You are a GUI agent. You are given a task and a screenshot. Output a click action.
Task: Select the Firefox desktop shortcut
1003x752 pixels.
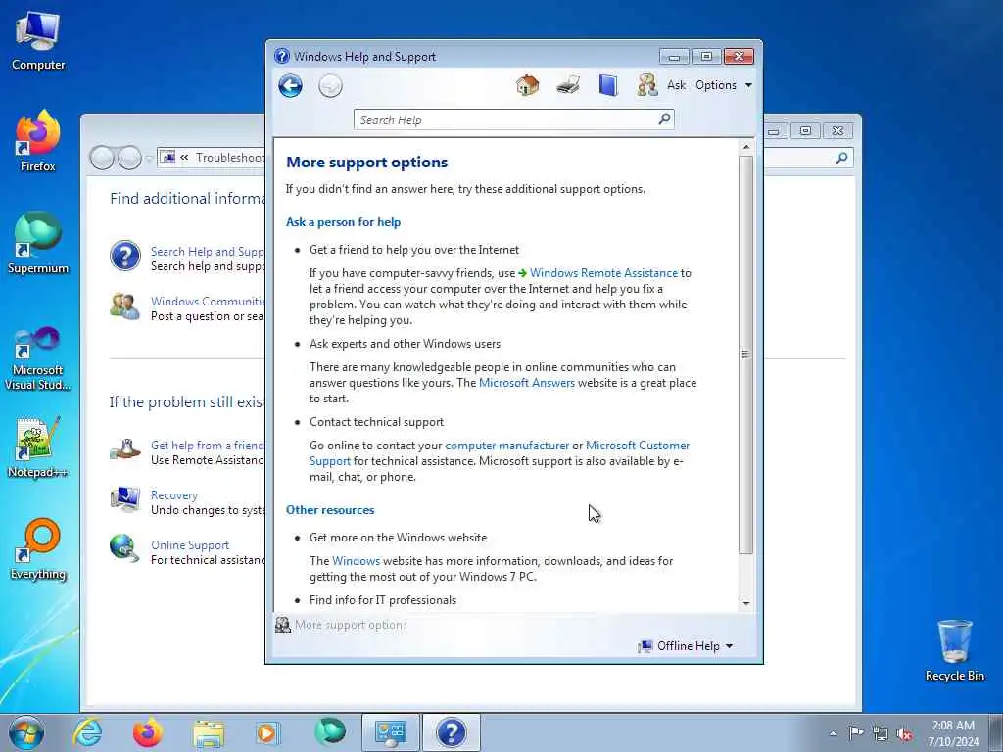(x=38, y=141)
